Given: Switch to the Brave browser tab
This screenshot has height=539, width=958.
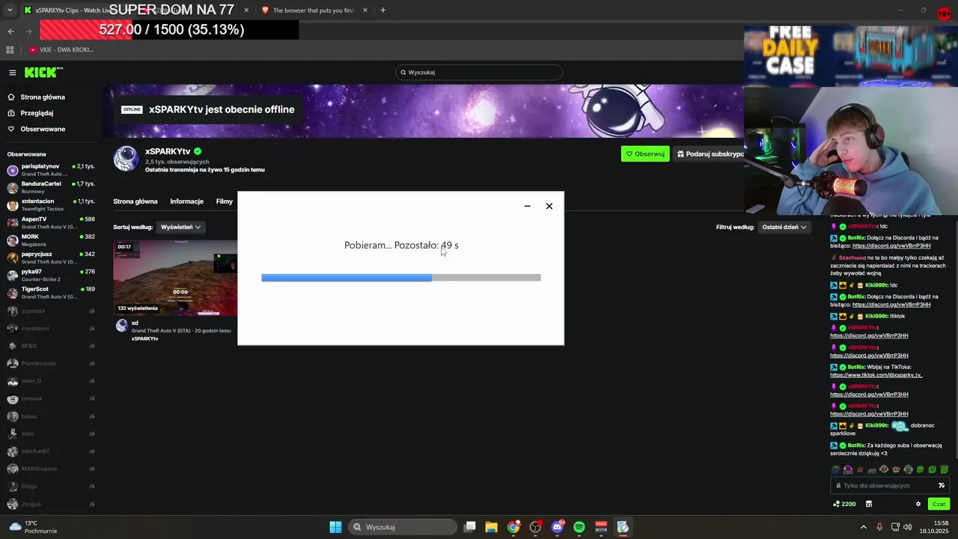Looking at the screenshot, I should pos(313,10).
